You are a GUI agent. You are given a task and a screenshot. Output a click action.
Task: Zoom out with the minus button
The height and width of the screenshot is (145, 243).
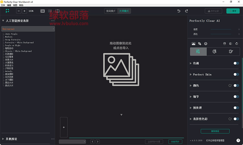(x=18, y=11)
